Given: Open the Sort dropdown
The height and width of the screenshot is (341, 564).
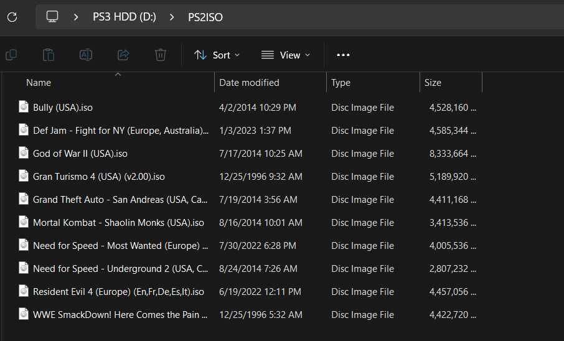Looking at the screenshot, I should click(x=217, y=55).
